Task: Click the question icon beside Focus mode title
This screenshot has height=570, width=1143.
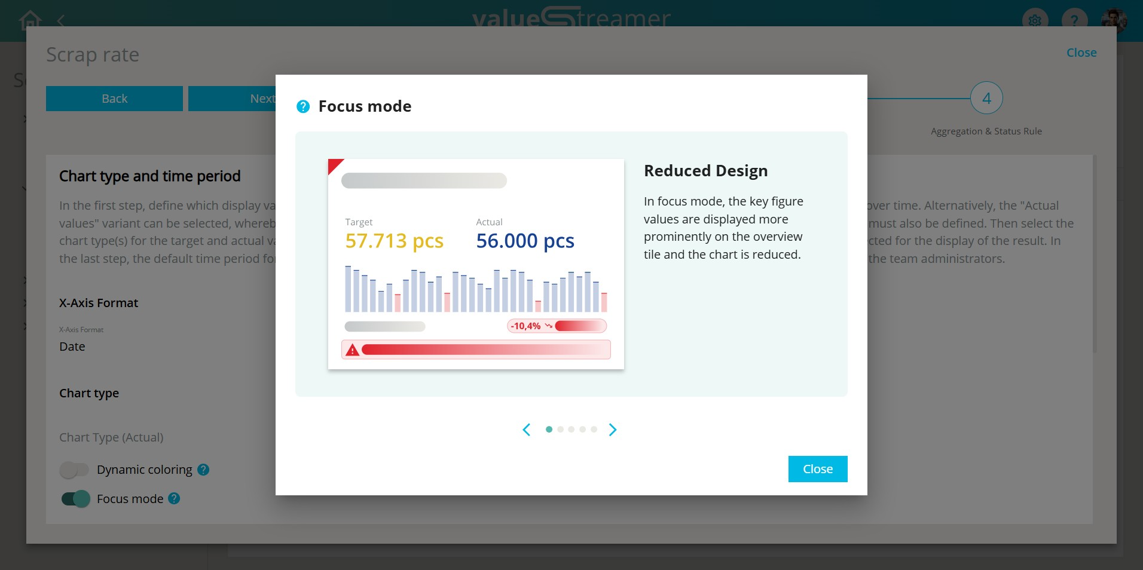Action: [303, 106]
